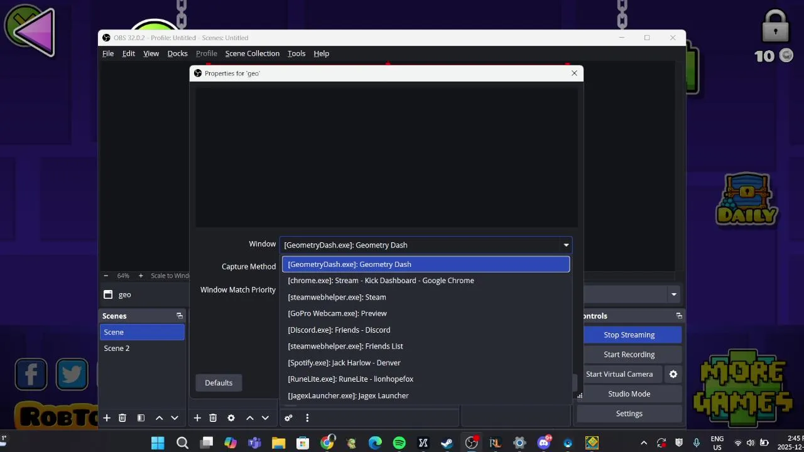Choose steamwebhelper.exe Steam window

point(426,298)
